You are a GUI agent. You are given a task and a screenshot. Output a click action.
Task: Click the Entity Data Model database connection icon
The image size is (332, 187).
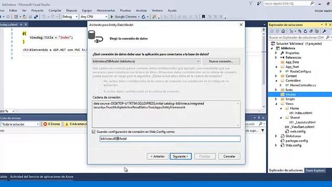pyautogui.click(x=95, y=37)
